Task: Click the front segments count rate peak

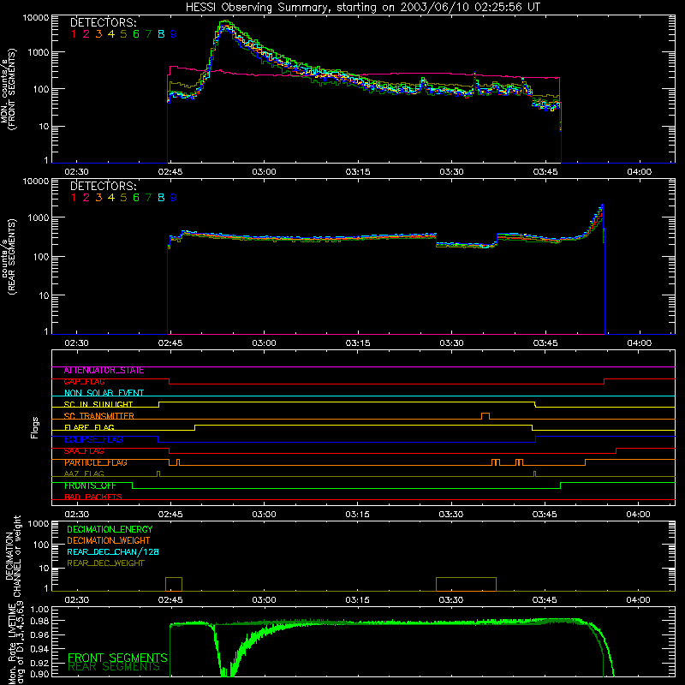Action: tap(224, 22)
